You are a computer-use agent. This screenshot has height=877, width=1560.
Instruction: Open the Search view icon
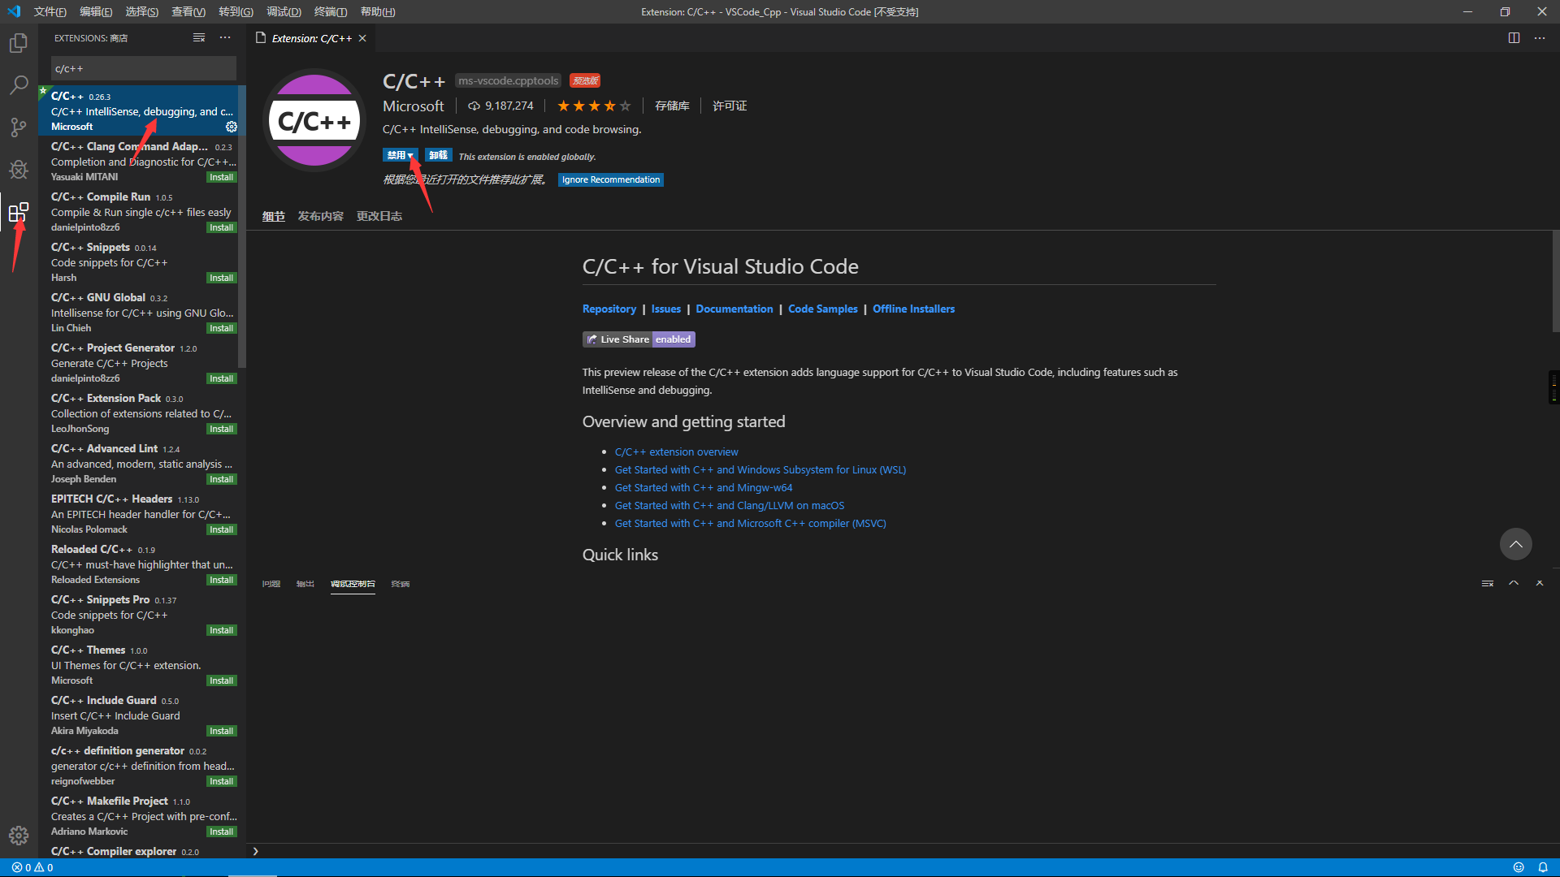[18, 84]
